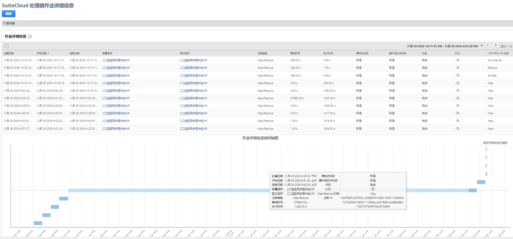Screen dimensions: 513x239
Task: Select the fourth stepped timeline bar on the left
Action: [64, 199]
